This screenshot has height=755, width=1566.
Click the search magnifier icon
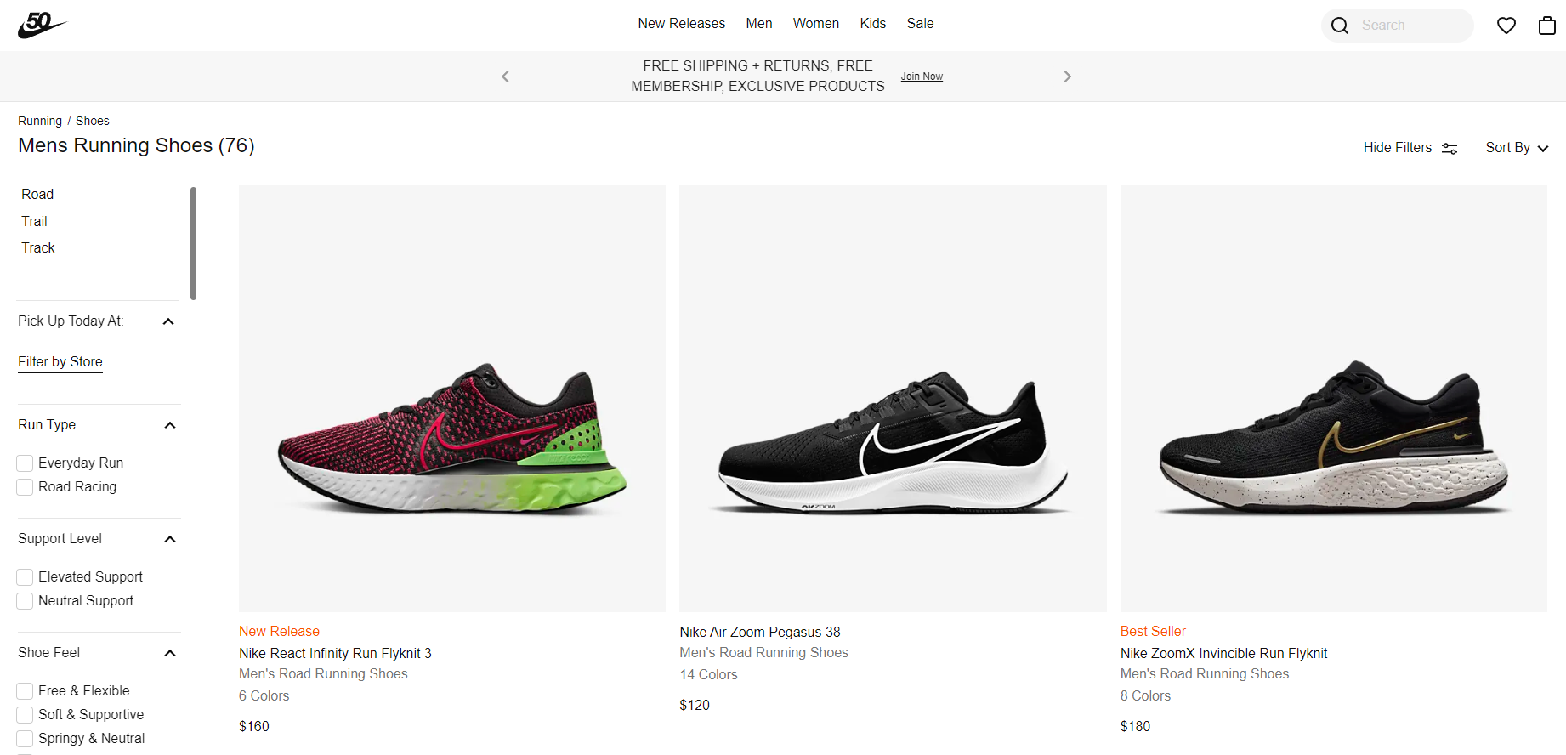[x=1340, y=26]
